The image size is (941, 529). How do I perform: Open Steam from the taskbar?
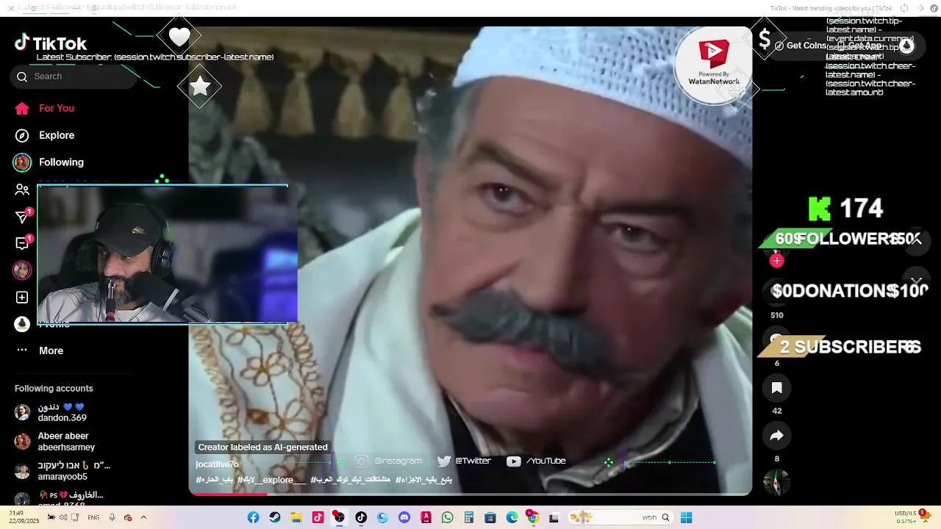click(275, 517)
